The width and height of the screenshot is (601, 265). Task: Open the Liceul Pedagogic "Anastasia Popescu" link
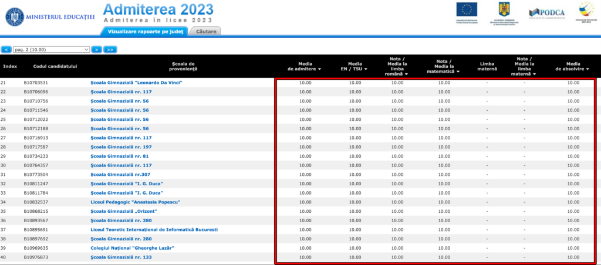click(135, 202)
